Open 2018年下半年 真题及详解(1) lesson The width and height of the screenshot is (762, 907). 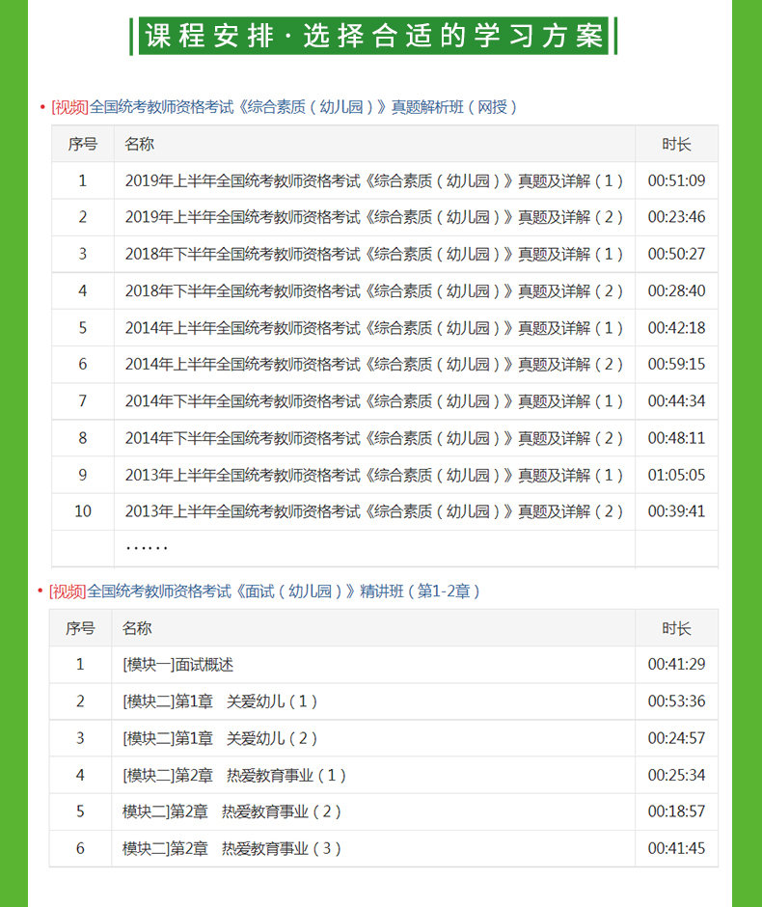pyautogui.click(x=374, y=254)
